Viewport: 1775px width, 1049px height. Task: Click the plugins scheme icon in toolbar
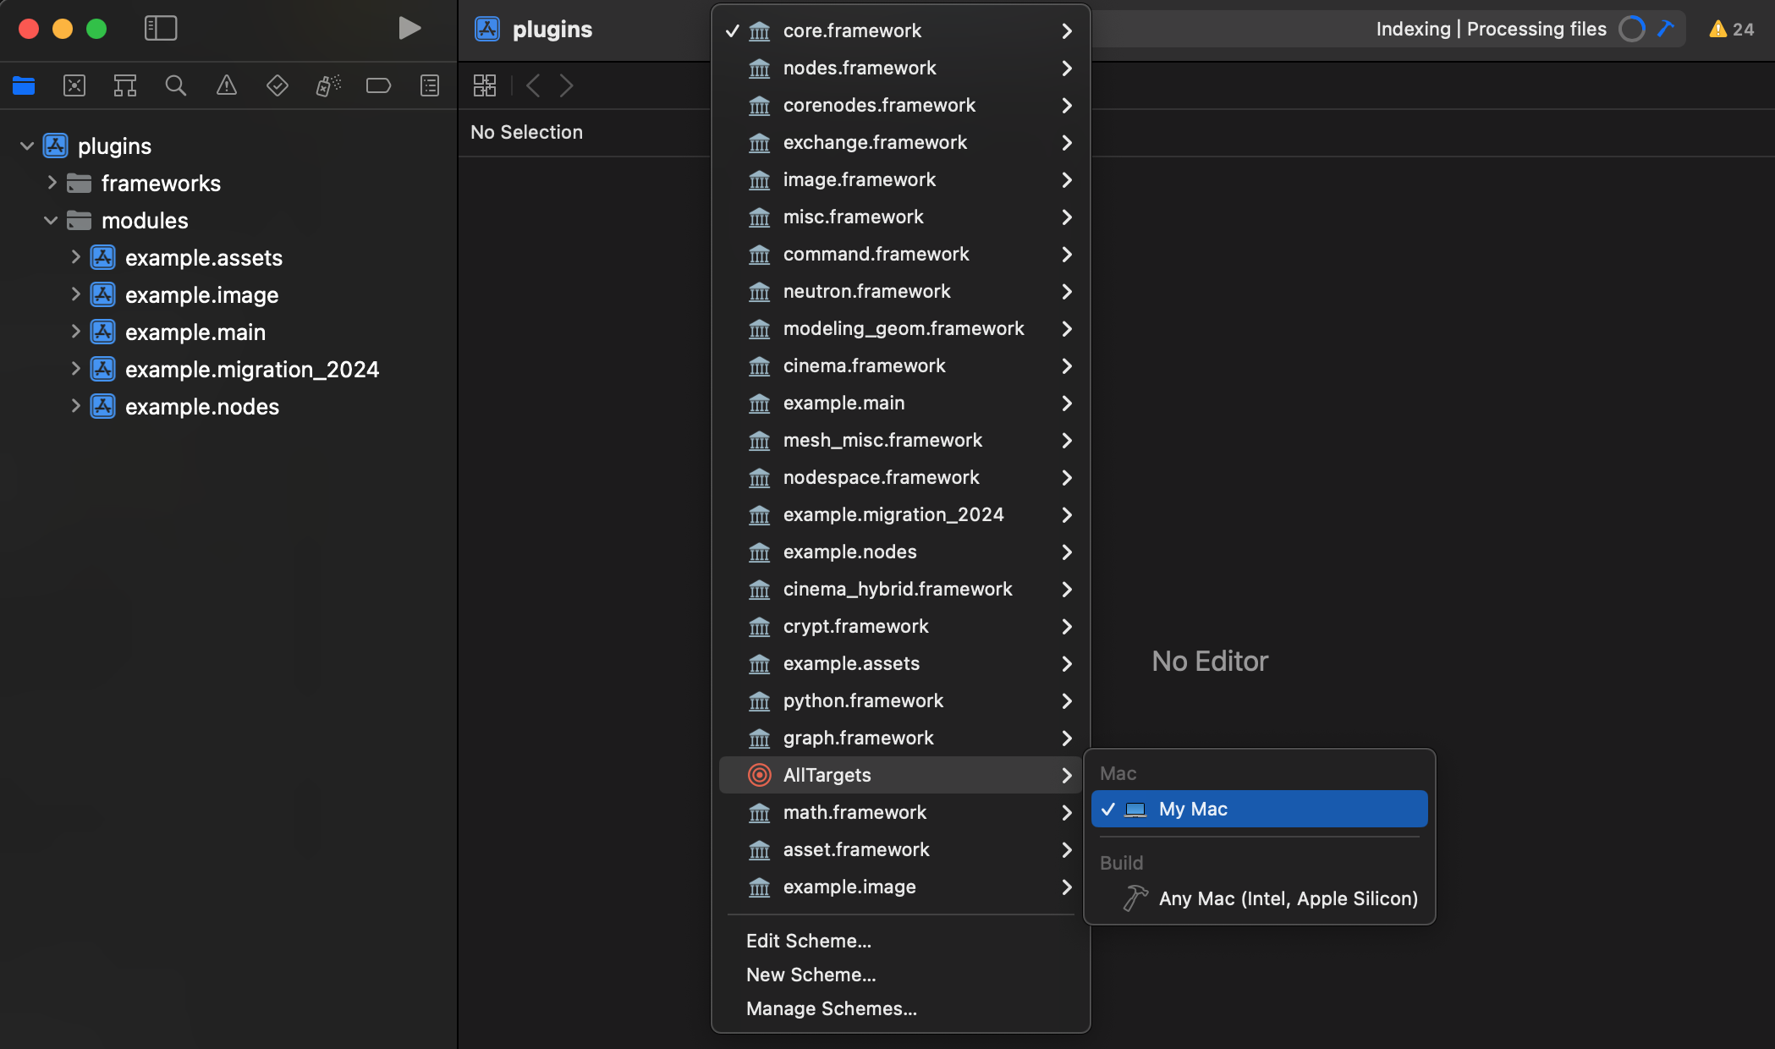[x=487, y=29]
